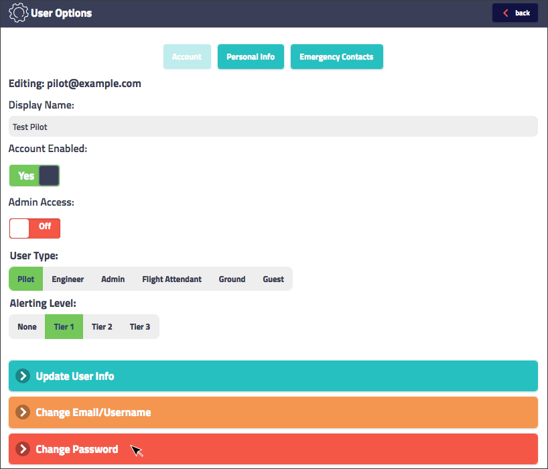Set alerting level to None
Screen dimensions: 548x469
click(27, 327)
